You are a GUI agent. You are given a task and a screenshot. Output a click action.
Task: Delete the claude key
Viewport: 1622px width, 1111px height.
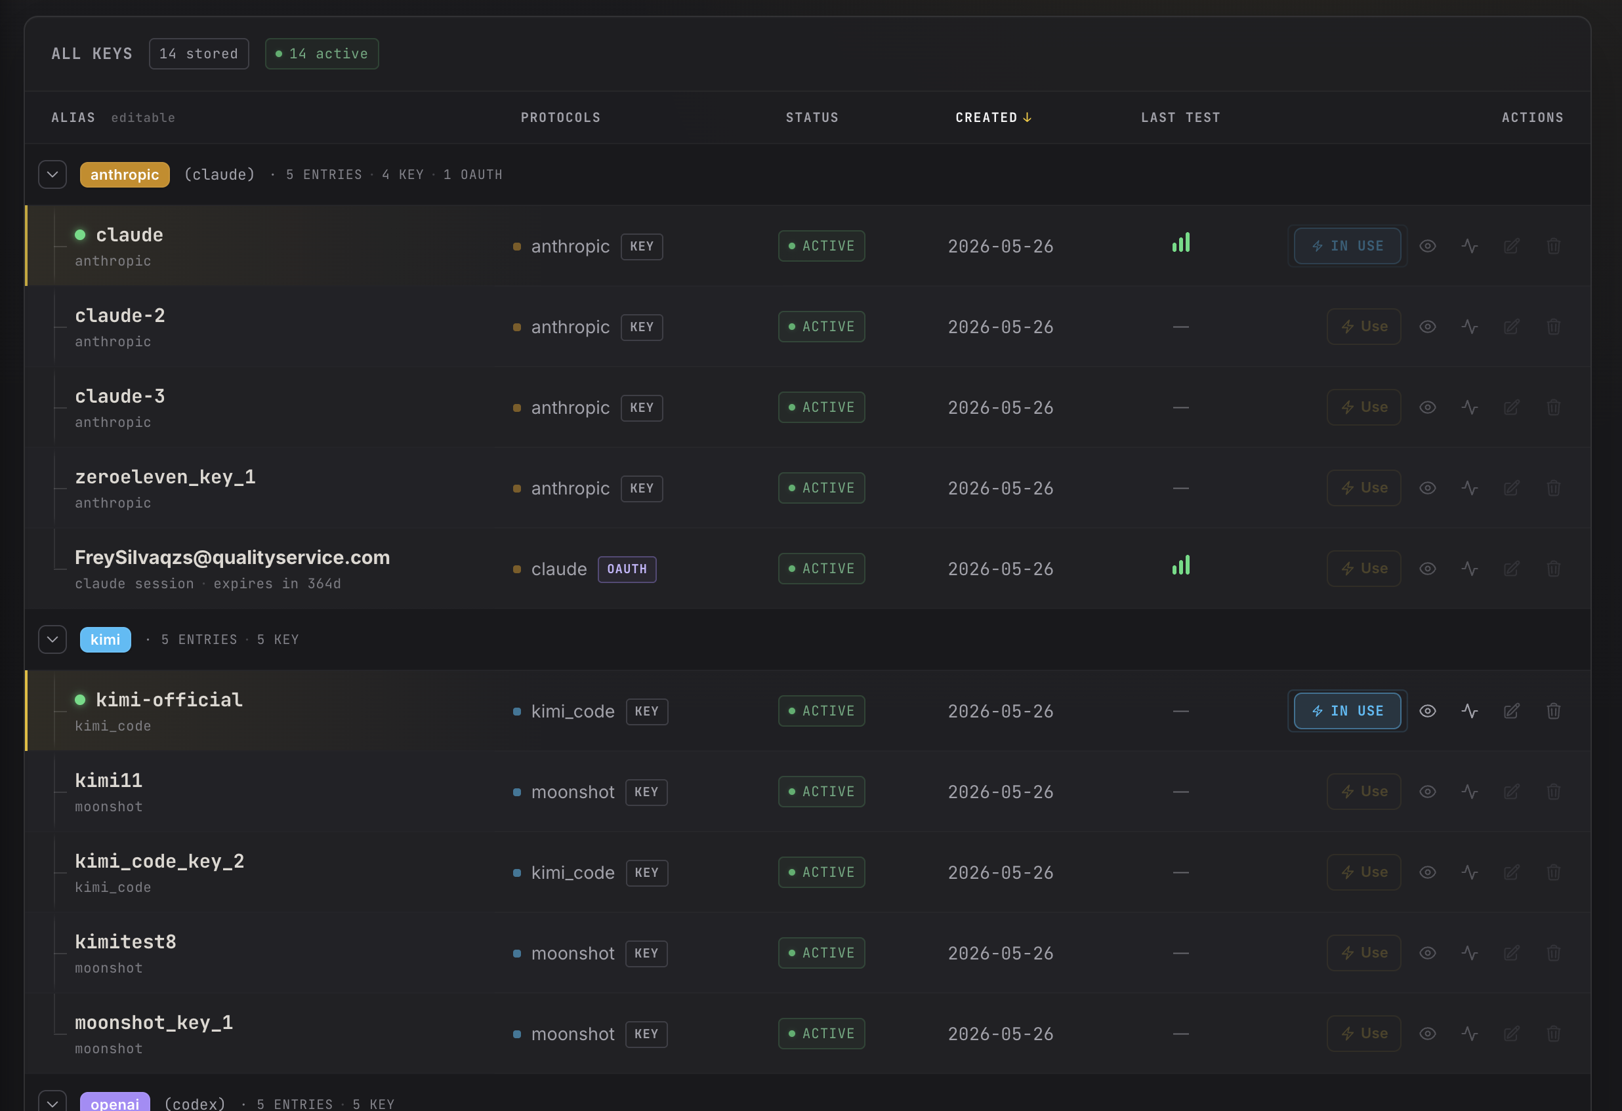[x=1553, y=246]
